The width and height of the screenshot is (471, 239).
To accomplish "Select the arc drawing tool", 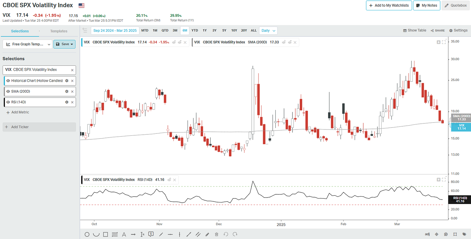I will point(96,234).
